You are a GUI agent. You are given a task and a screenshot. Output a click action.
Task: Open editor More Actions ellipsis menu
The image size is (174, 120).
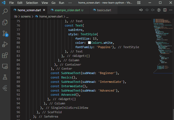click(x=170, y=10)
